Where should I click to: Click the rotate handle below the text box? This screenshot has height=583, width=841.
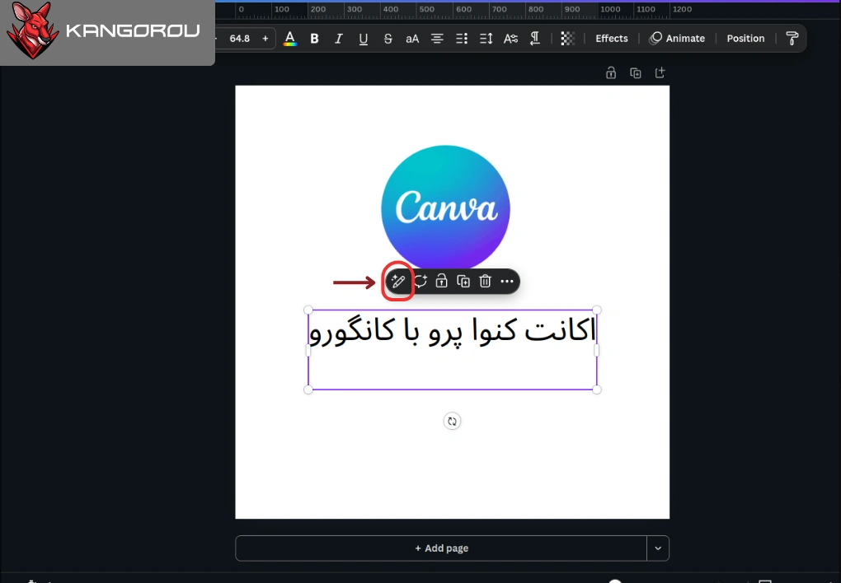pyautogui.click(x=452, y=422)
